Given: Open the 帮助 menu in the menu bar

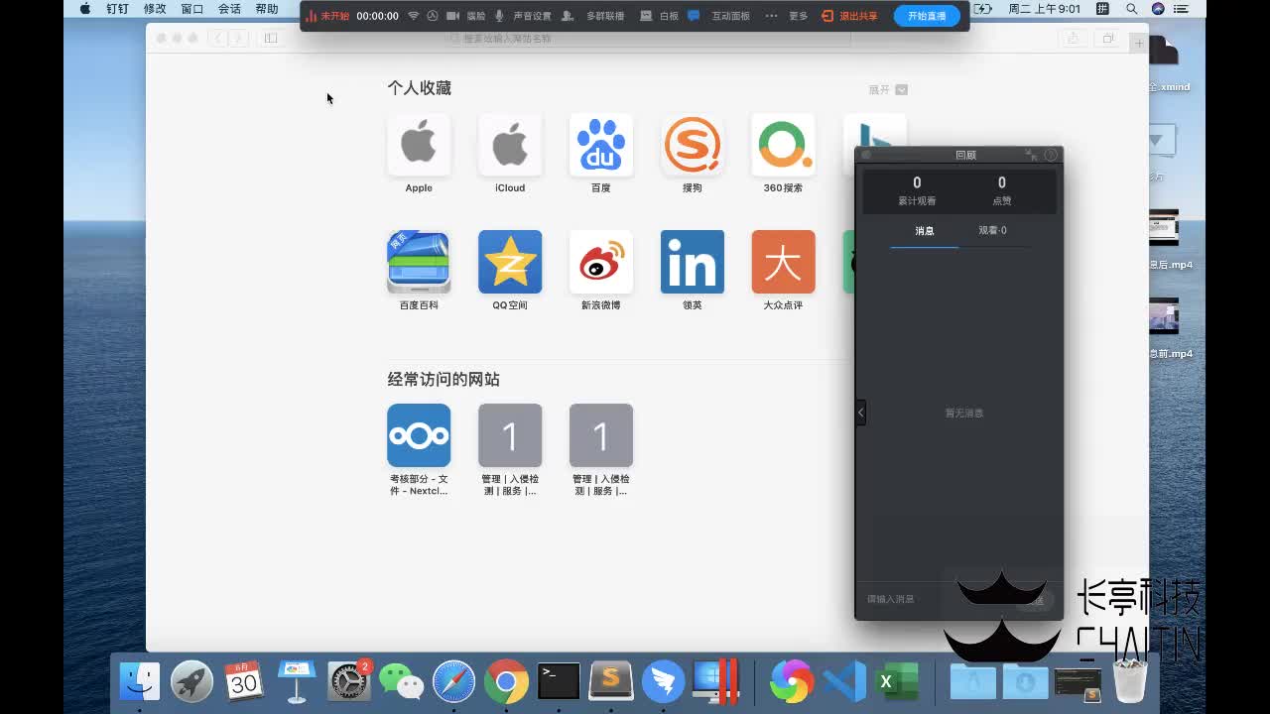Looking at the screenshot, I should [267, 8].
